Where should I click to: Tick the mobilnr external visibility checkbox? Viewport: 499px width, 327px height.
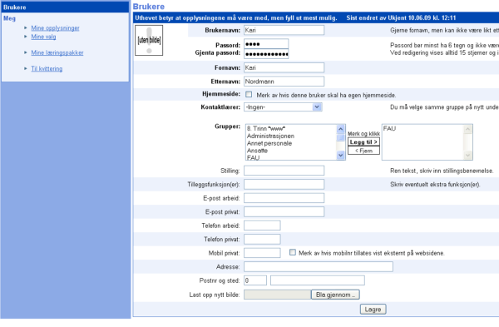click(x=293, y=252)
